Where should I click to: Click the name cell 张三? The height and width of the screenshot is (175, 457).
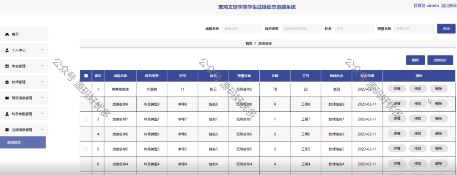point(213,89)
